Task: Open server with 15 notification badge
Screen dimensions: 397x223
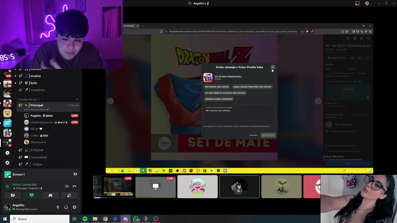Action: [7, 103]
